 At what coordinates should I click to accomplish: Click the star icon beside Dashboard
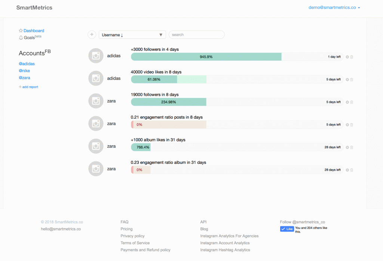point(21,31)
